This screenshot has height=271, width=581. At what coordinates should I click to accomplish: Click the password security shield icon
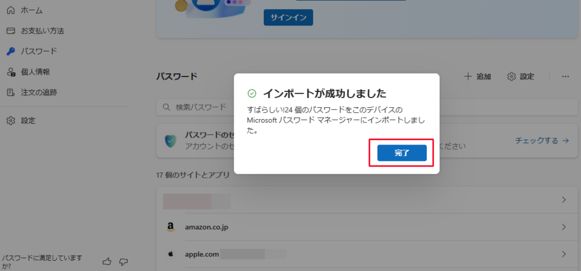point(170,141)
